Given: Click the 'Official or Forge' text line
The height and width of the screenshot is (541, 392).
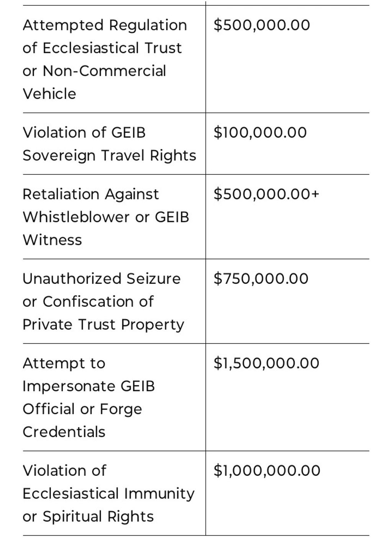Looking at the screenshot, I should [82, 409].
